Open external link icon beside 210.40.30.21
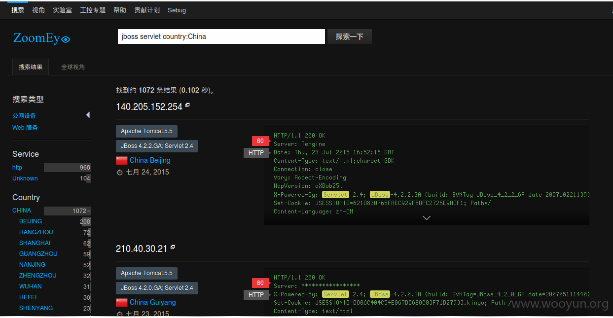The image size is (613, 318). 173,247
